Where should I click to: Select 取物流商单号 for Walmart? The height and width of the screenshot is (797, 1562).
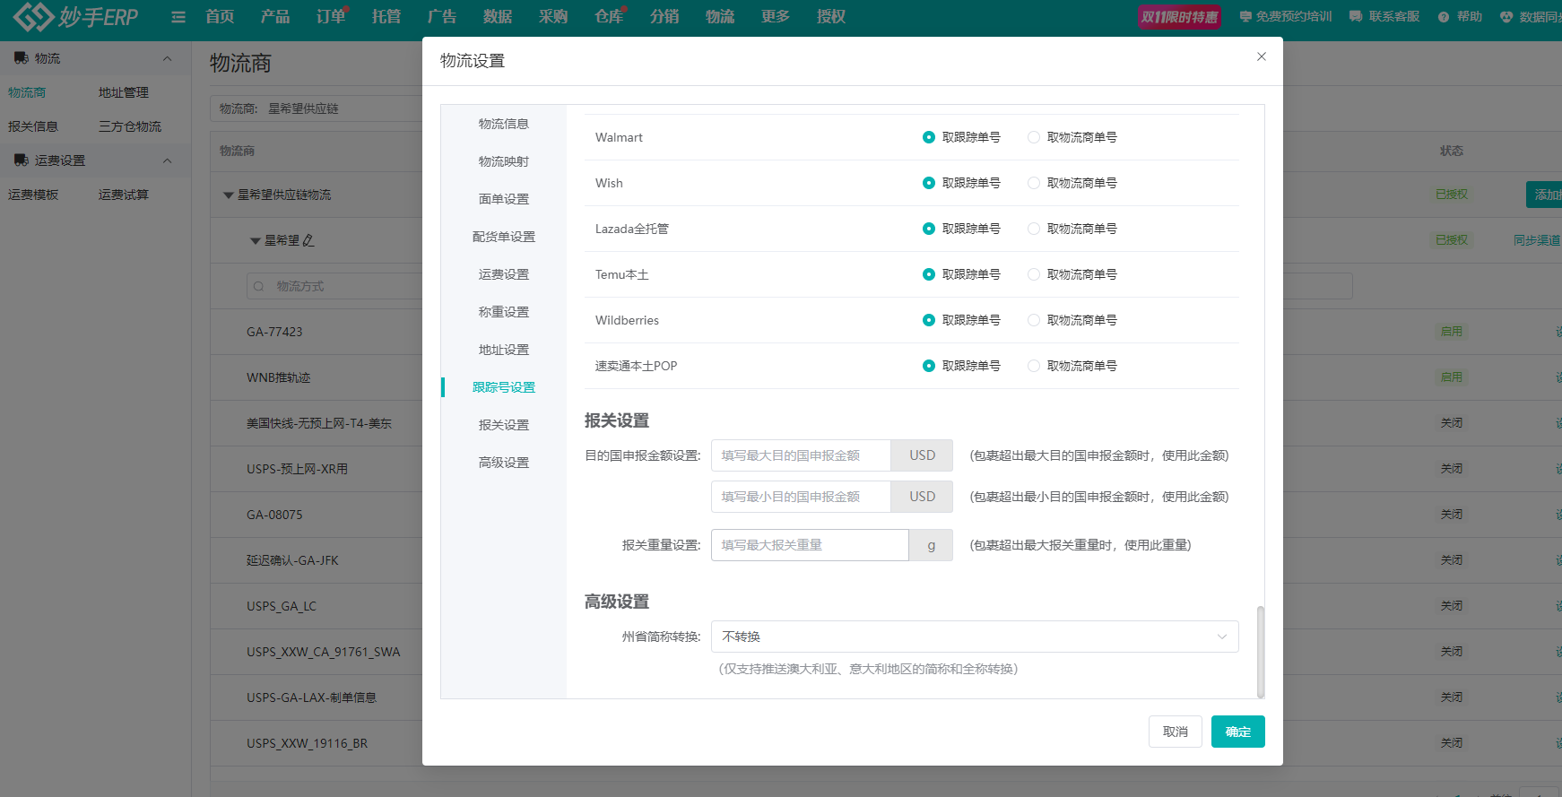pos(1034,137)
